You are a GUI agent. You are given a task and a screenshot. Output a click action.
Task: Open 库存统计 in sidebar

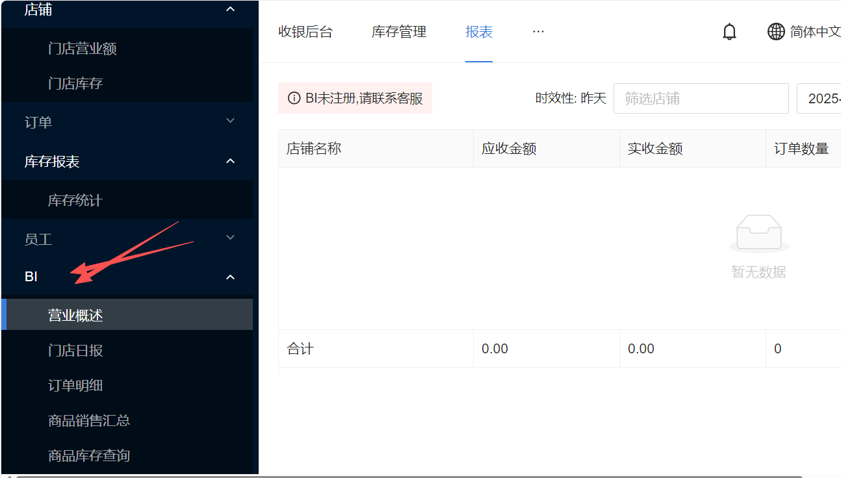tap(75, 201)
